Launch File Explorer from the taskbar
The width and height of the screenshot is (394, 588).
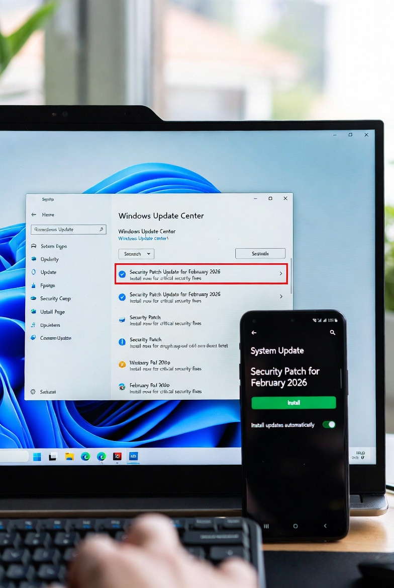[x=69, y=457]
